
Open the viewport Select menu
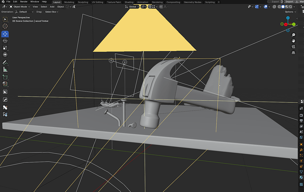point(44,7)
